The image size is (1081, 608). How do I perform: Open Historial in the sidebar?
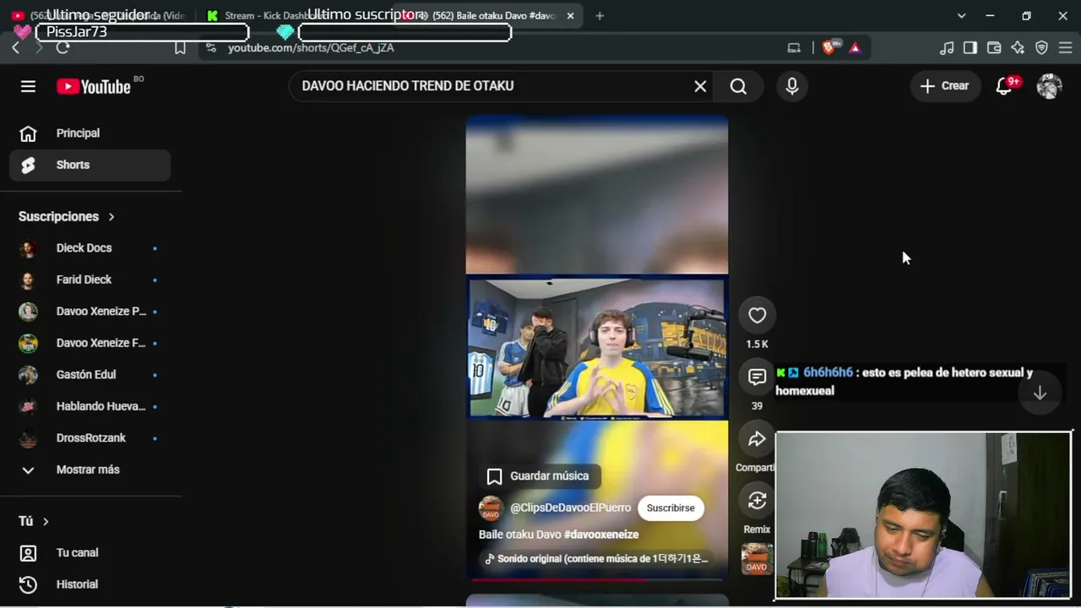[90, 584]
